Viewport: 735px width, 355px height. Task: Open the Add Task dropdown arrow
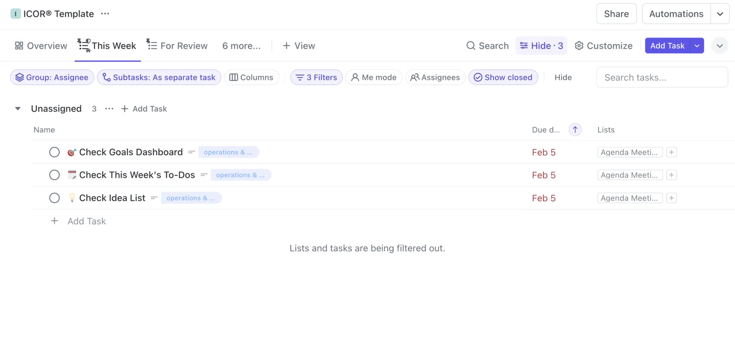pyautogui.click(x=697, y=46)
